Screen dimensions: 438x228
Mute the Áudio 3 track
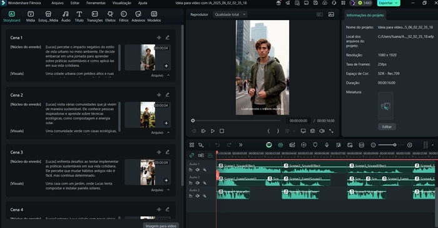198,196
